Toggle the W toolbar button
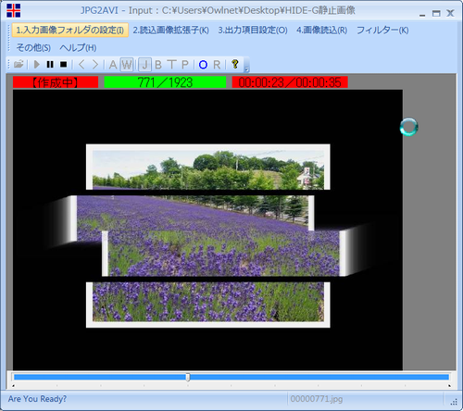 click(x=127, y=65)
